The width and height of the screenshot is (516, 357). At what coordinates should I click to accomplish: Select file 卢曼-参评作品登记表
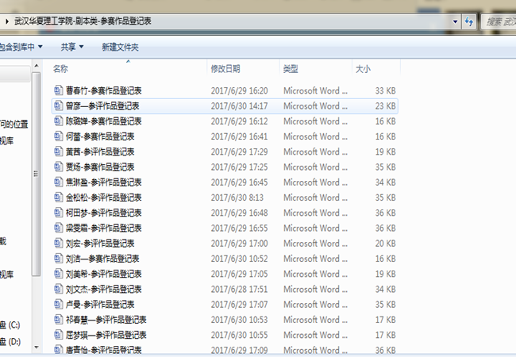click(x=100, y=305)
